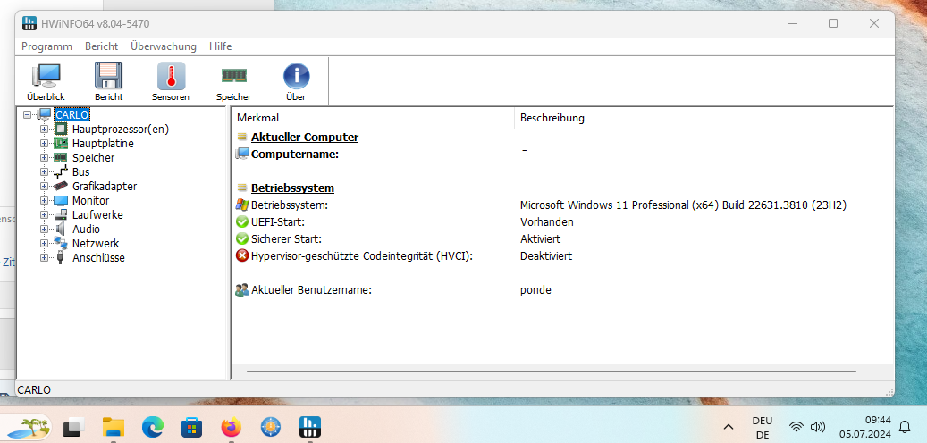This screenshot has width=927, height=443.
Task: Open the notification bell icon
Action: pos(904,426)
